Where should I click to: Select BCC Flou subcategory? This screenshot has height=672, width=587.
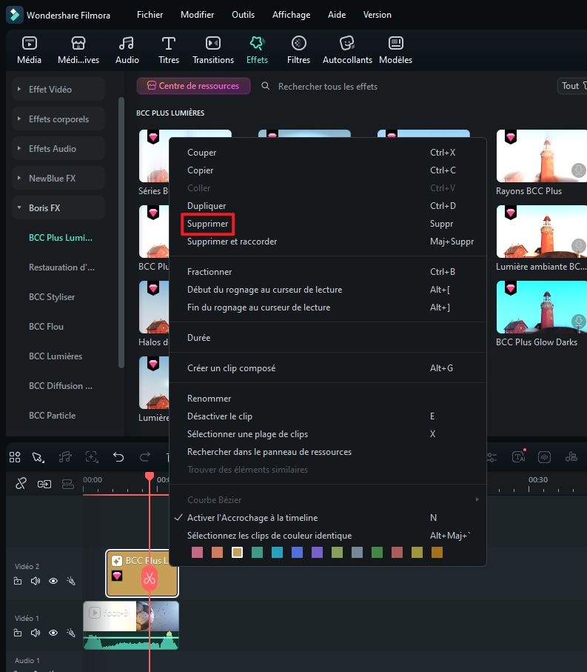pos(46,326)
